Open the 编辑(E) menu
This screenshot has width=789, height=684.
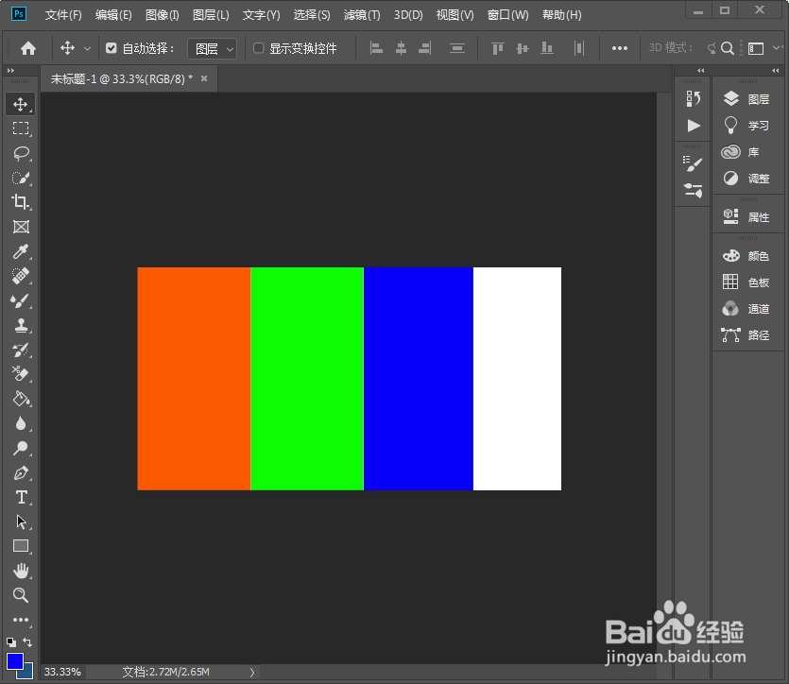click(x=113, y=15)
